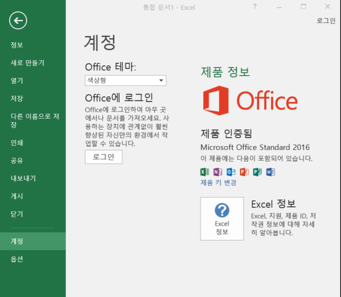Viewport: 341px width, 297px height.
Task: Click the PowerPoint product icon
Action: [x=244, y=172]
